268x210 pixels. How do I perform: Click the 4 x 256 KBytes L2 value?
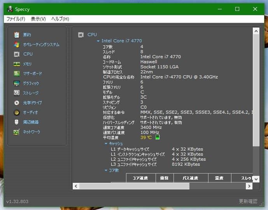[x=189, y=159]
